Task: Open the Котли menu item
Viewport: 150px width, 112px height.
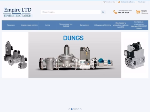Action: pos(47,25)
